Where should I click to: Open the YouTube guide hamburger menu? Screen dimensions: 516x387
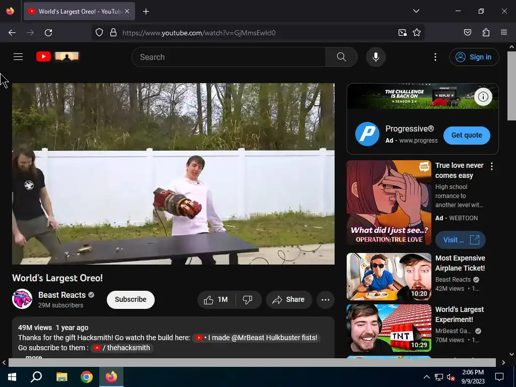[x=18, y=57]
